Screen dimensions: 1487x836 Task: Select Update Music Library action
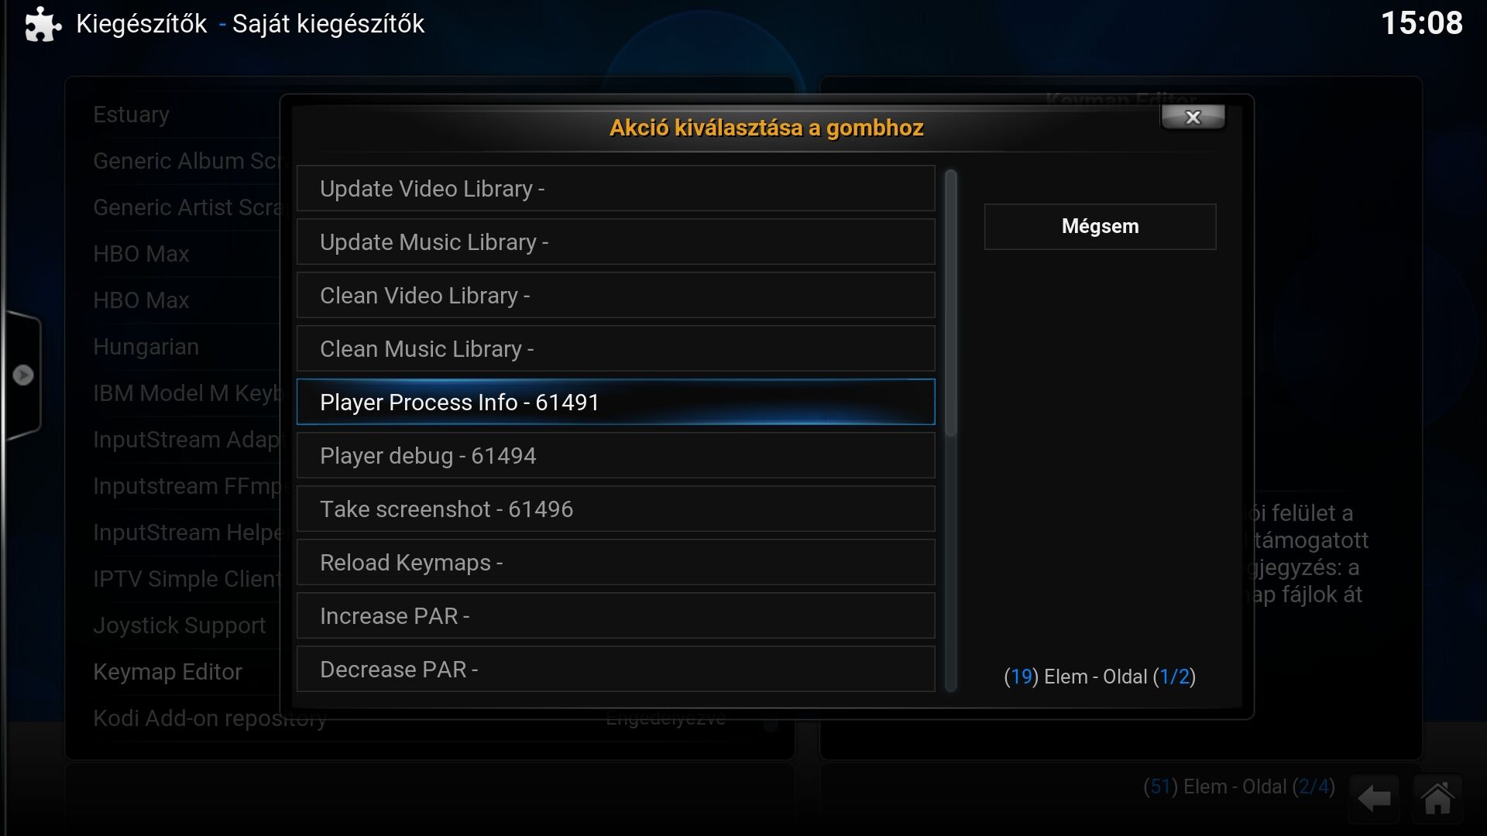click(x=616, y=242)
